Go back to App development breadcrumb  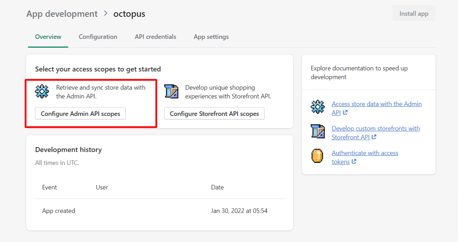(x=62, y=14)
